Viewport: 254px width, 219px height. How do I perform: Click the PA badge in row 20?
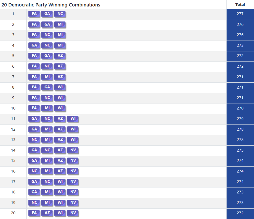pos(34,213)
